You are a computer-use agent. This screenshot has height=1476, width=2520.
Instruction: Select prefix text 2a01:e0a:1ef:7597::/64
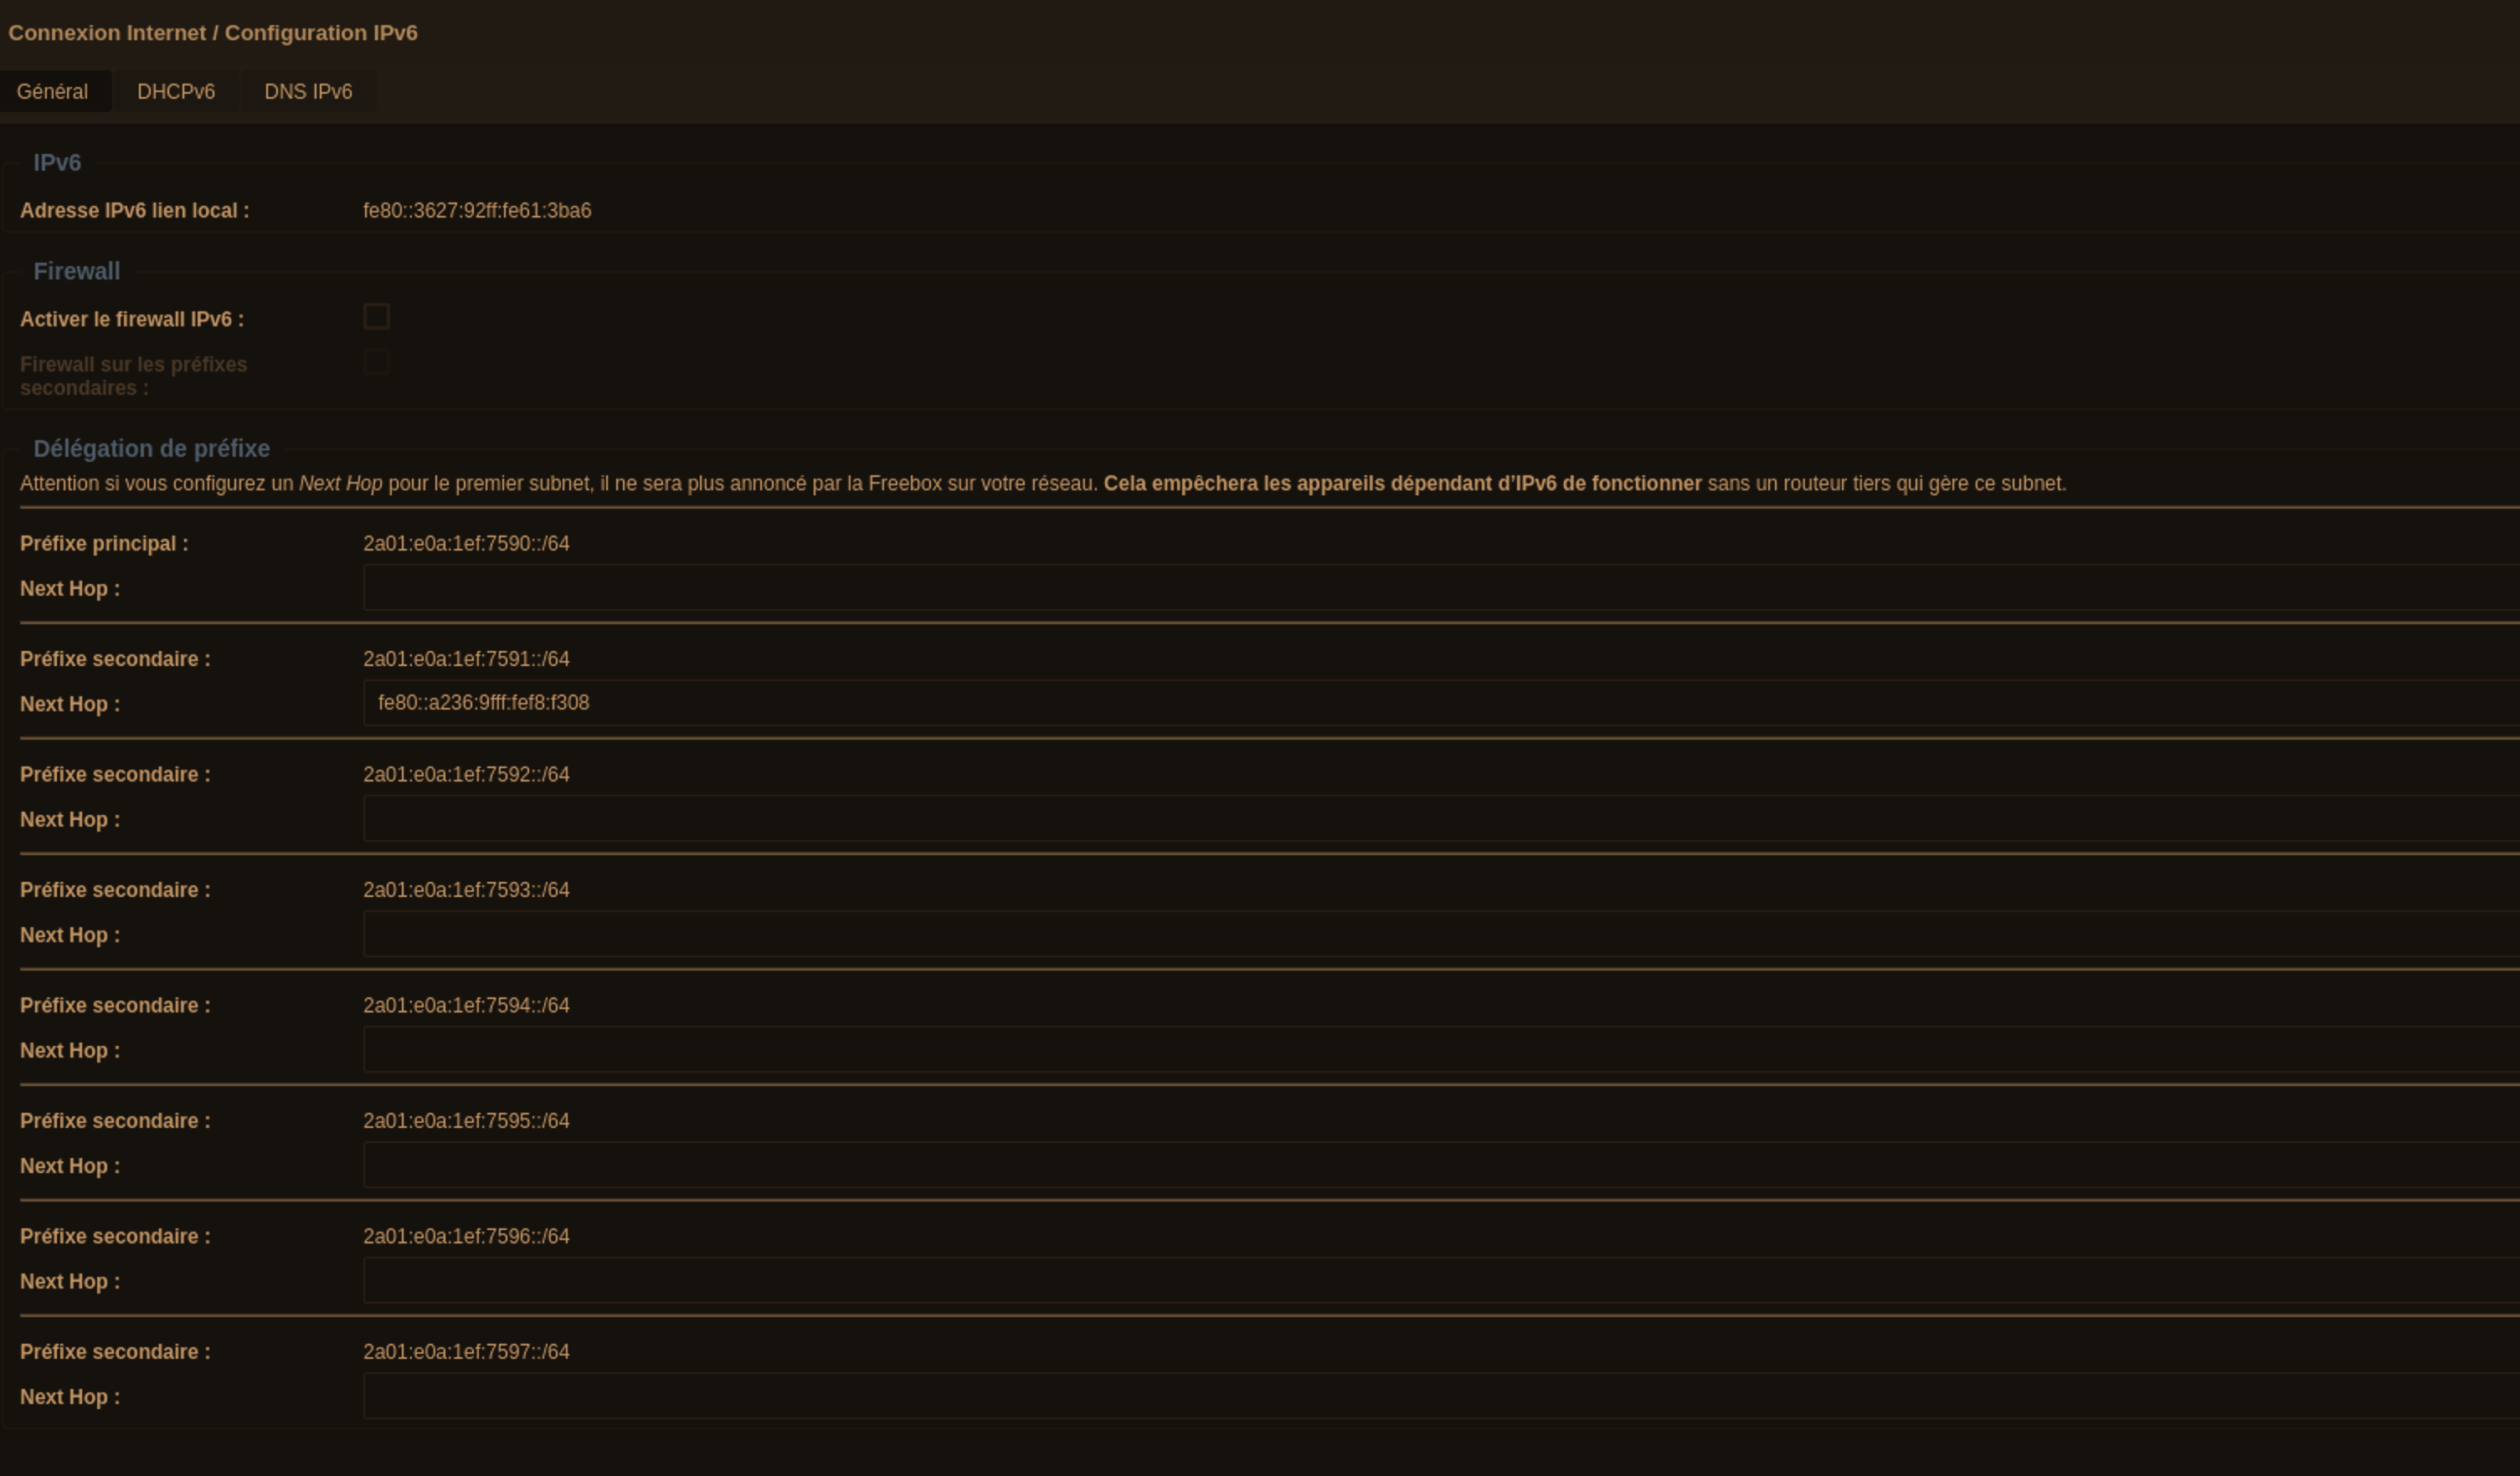pos(466,1352)
